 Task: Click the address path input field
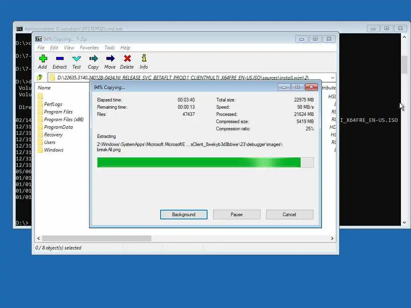point(189,77)
